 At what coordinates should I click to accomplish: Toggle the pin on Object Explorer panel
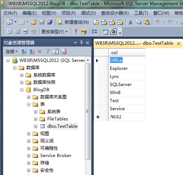81,43
